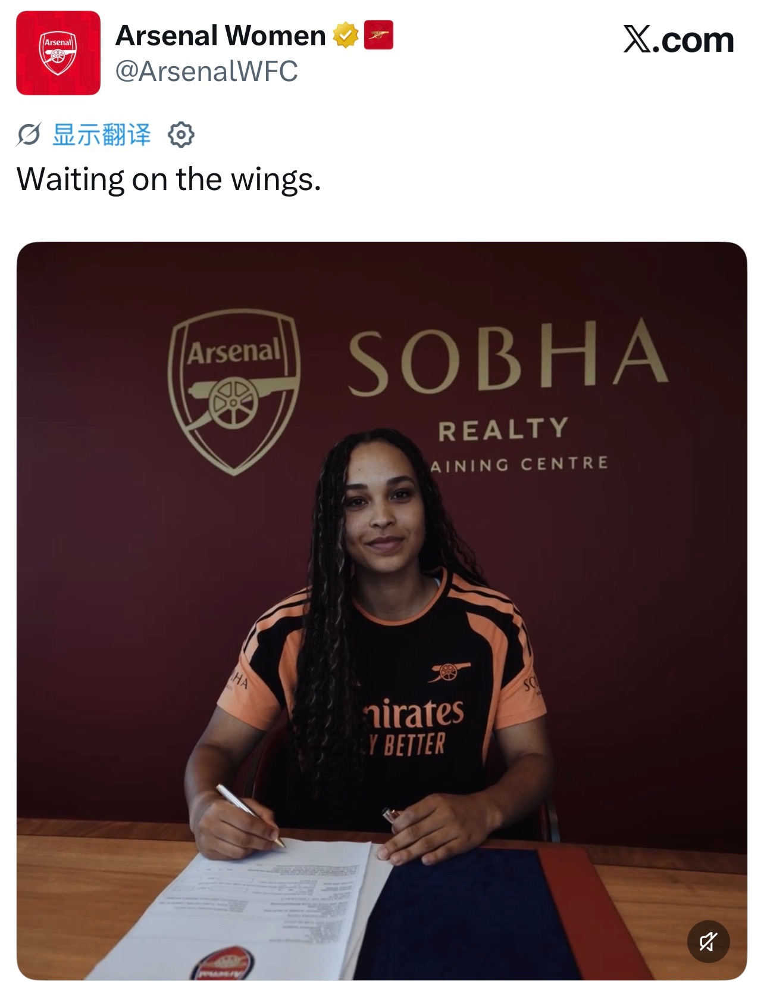Image resolution: width=764 pixels, height=1003 pixels.
Task: Click the 显示翻译 show translation link
Action: point(102,135)
